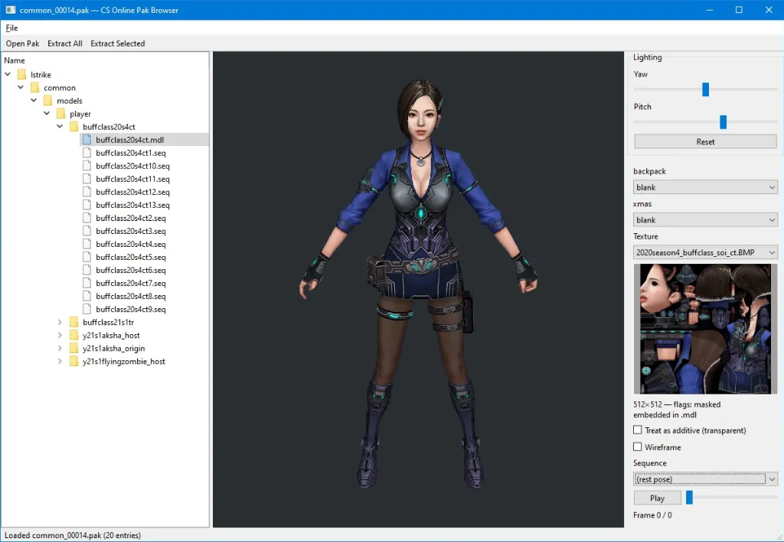Collapse the lstrike tree node
This screenshot has width=784, height=542.
coord(8,74)
